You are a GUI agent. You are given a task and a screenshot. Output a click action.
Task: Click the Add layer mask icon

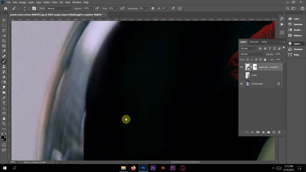258,132
